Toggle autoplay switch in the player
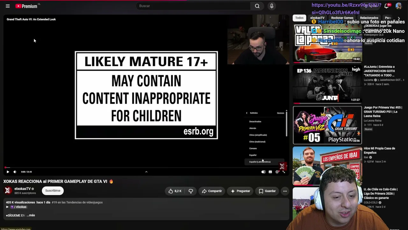 coord(264,172)
